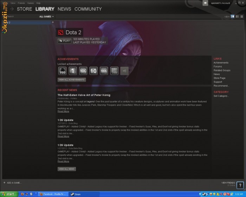Click VIEW ALL ACHIEVEMENTS button
246x197 pixels.
coord(72,80)
